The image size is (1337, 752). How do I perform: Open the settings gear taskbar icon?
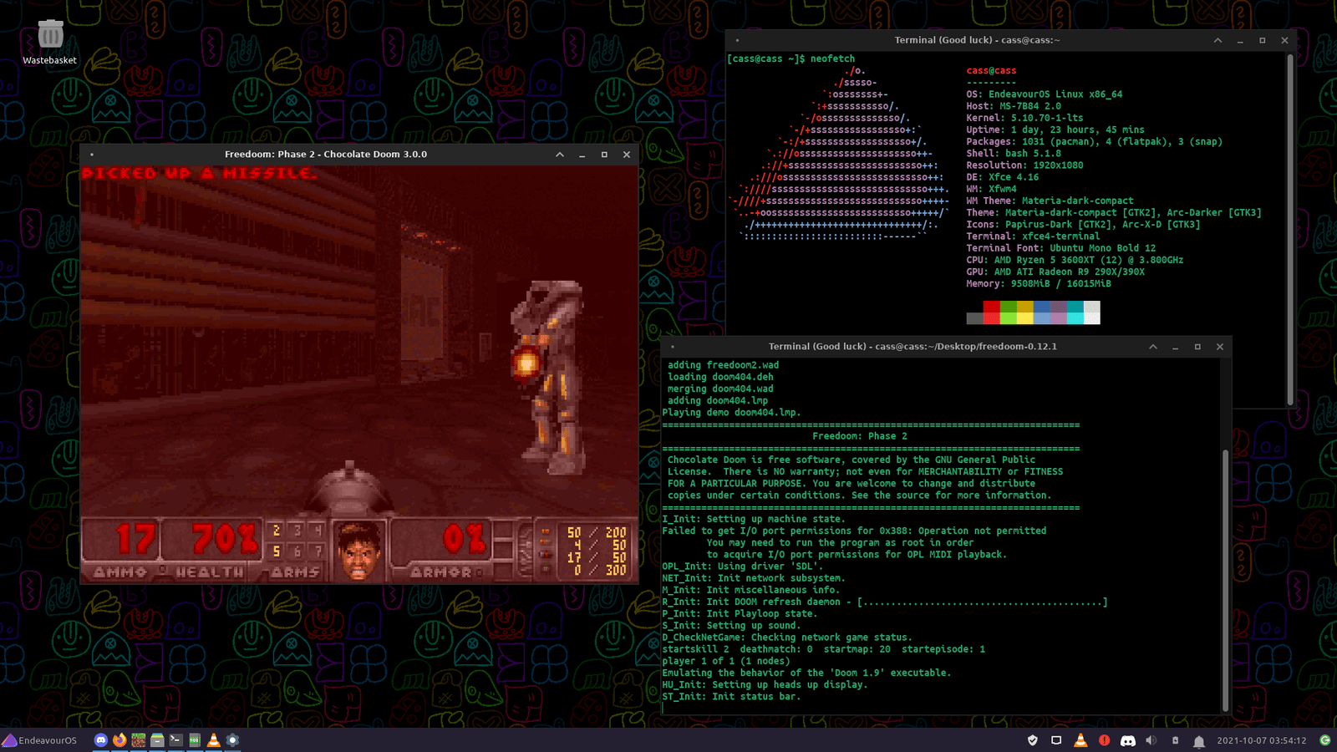233,740
